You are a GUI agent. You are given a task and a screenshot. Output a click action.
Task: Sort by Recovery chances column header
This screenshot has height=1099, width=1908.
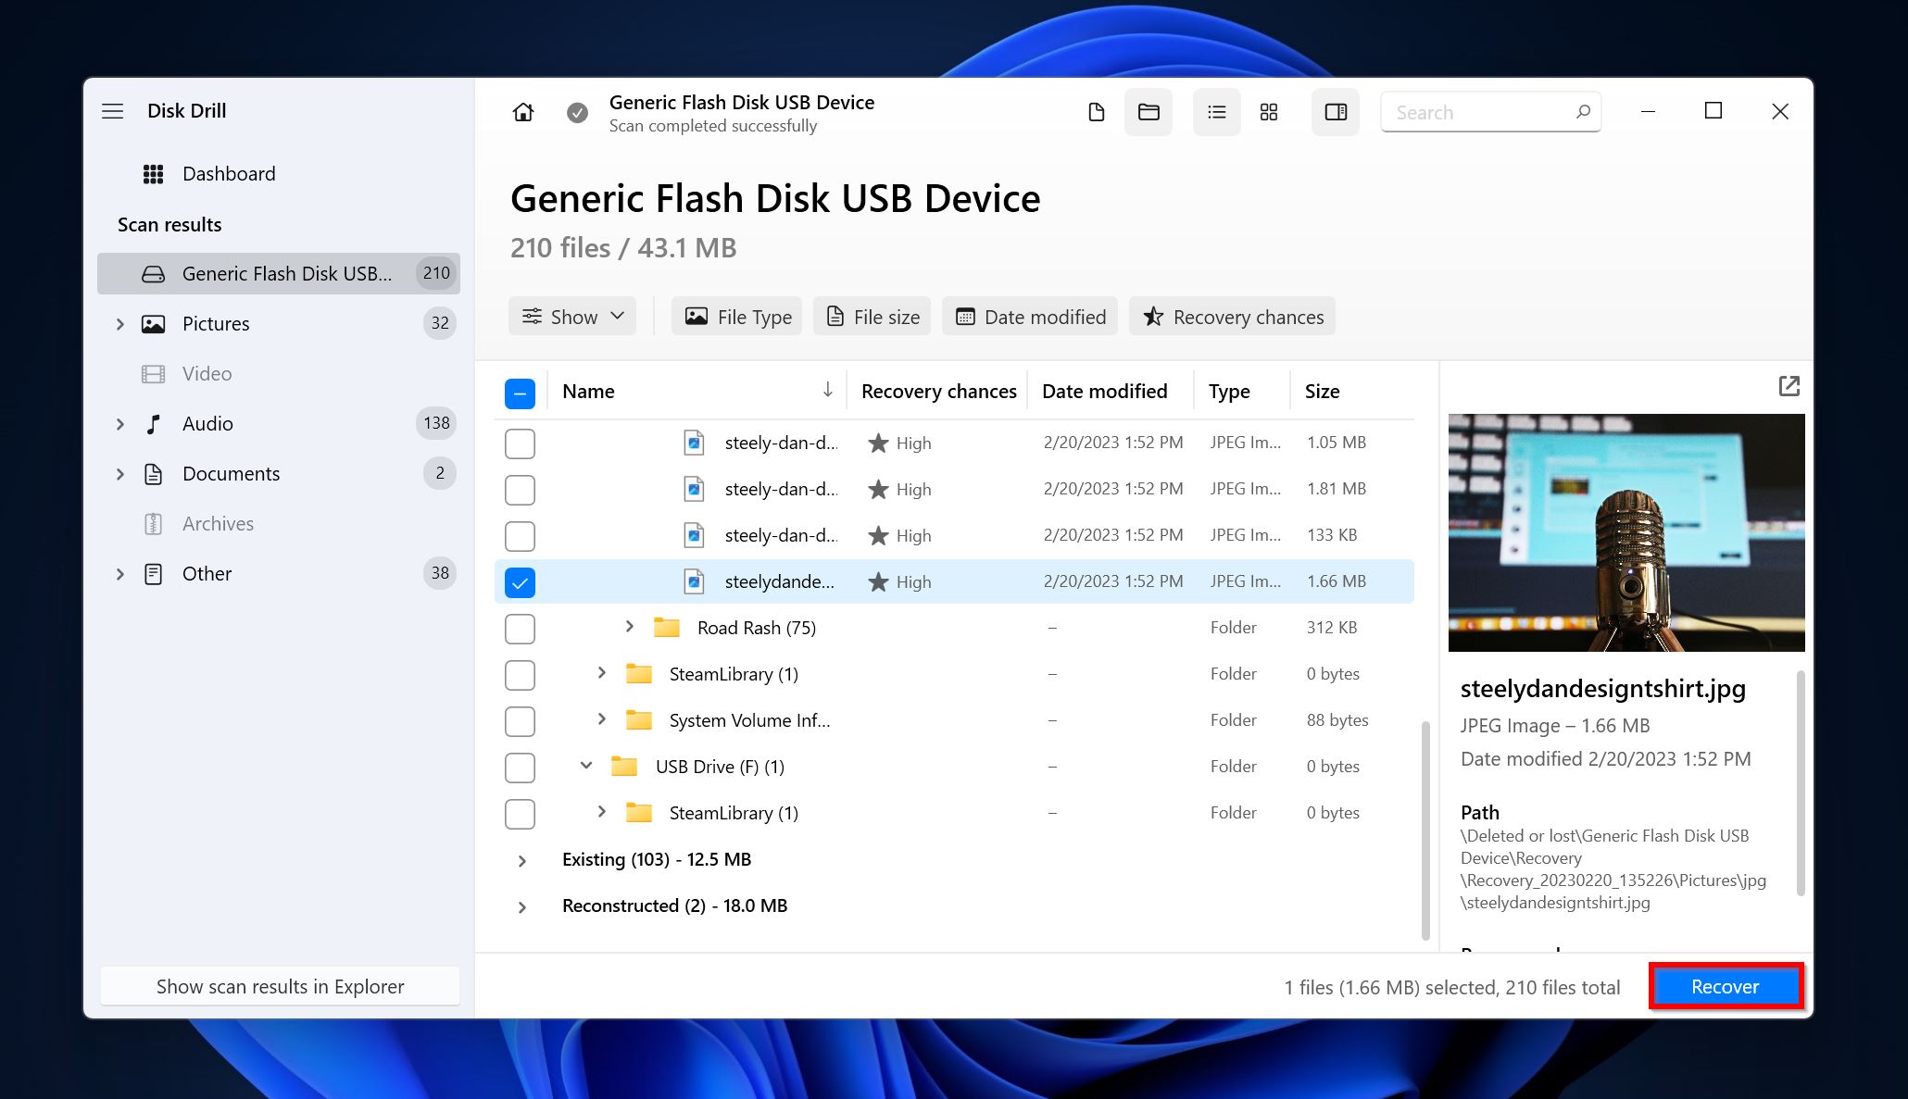[938, 391]
